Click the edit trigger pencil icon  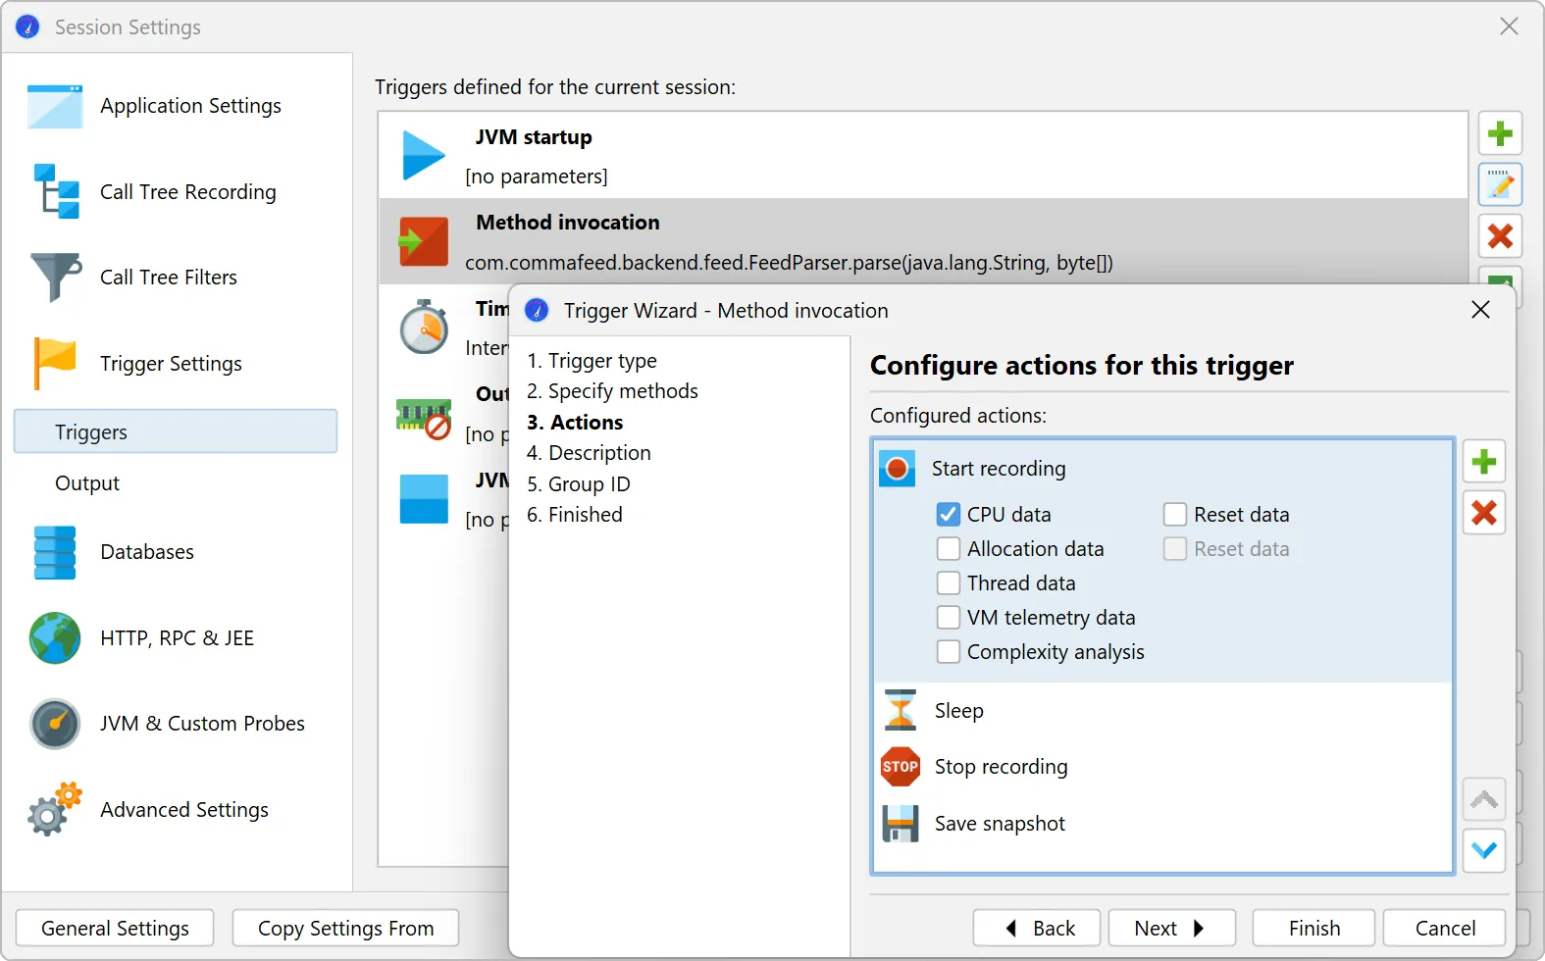(1500, 184)
